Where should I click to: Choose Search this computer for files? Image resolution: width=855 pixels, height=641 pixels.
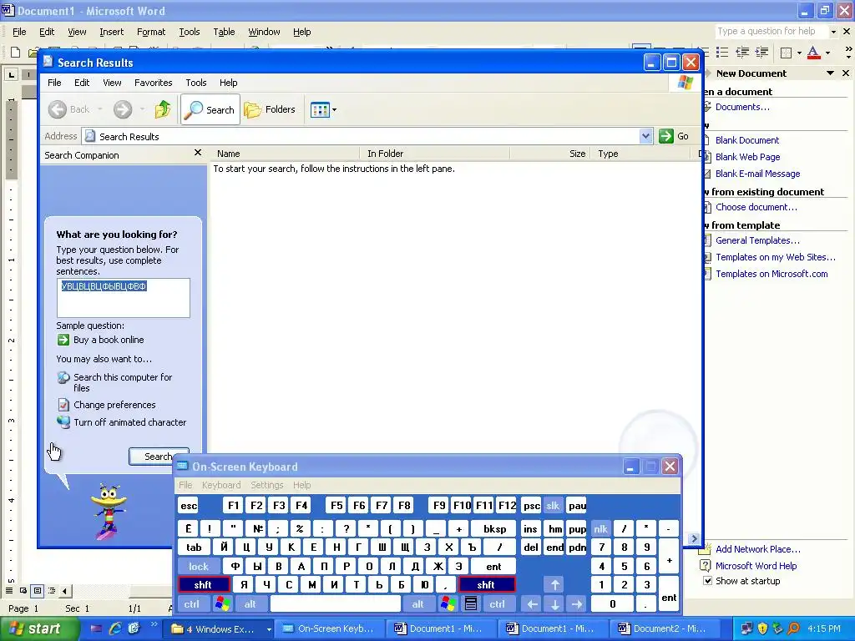pos(123,382)
